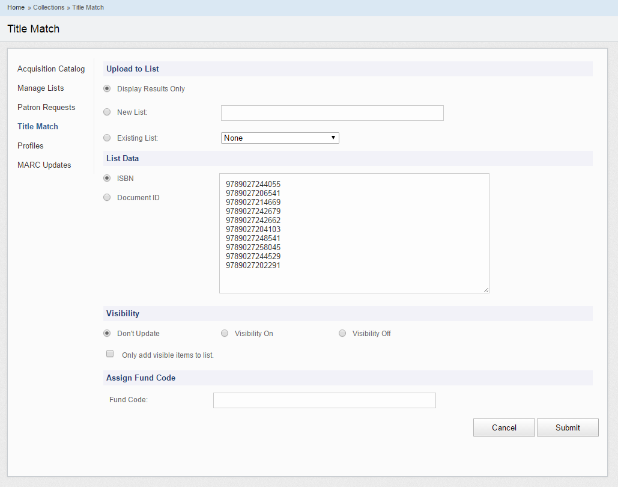This screenshot has width=618, height=487.
Task: Choose the Visibility Off radio button
Action: pos(342,333)
